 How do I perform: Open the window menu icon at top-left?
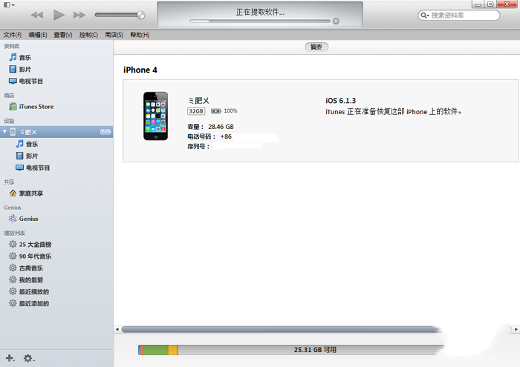click(x=9, y=5)
